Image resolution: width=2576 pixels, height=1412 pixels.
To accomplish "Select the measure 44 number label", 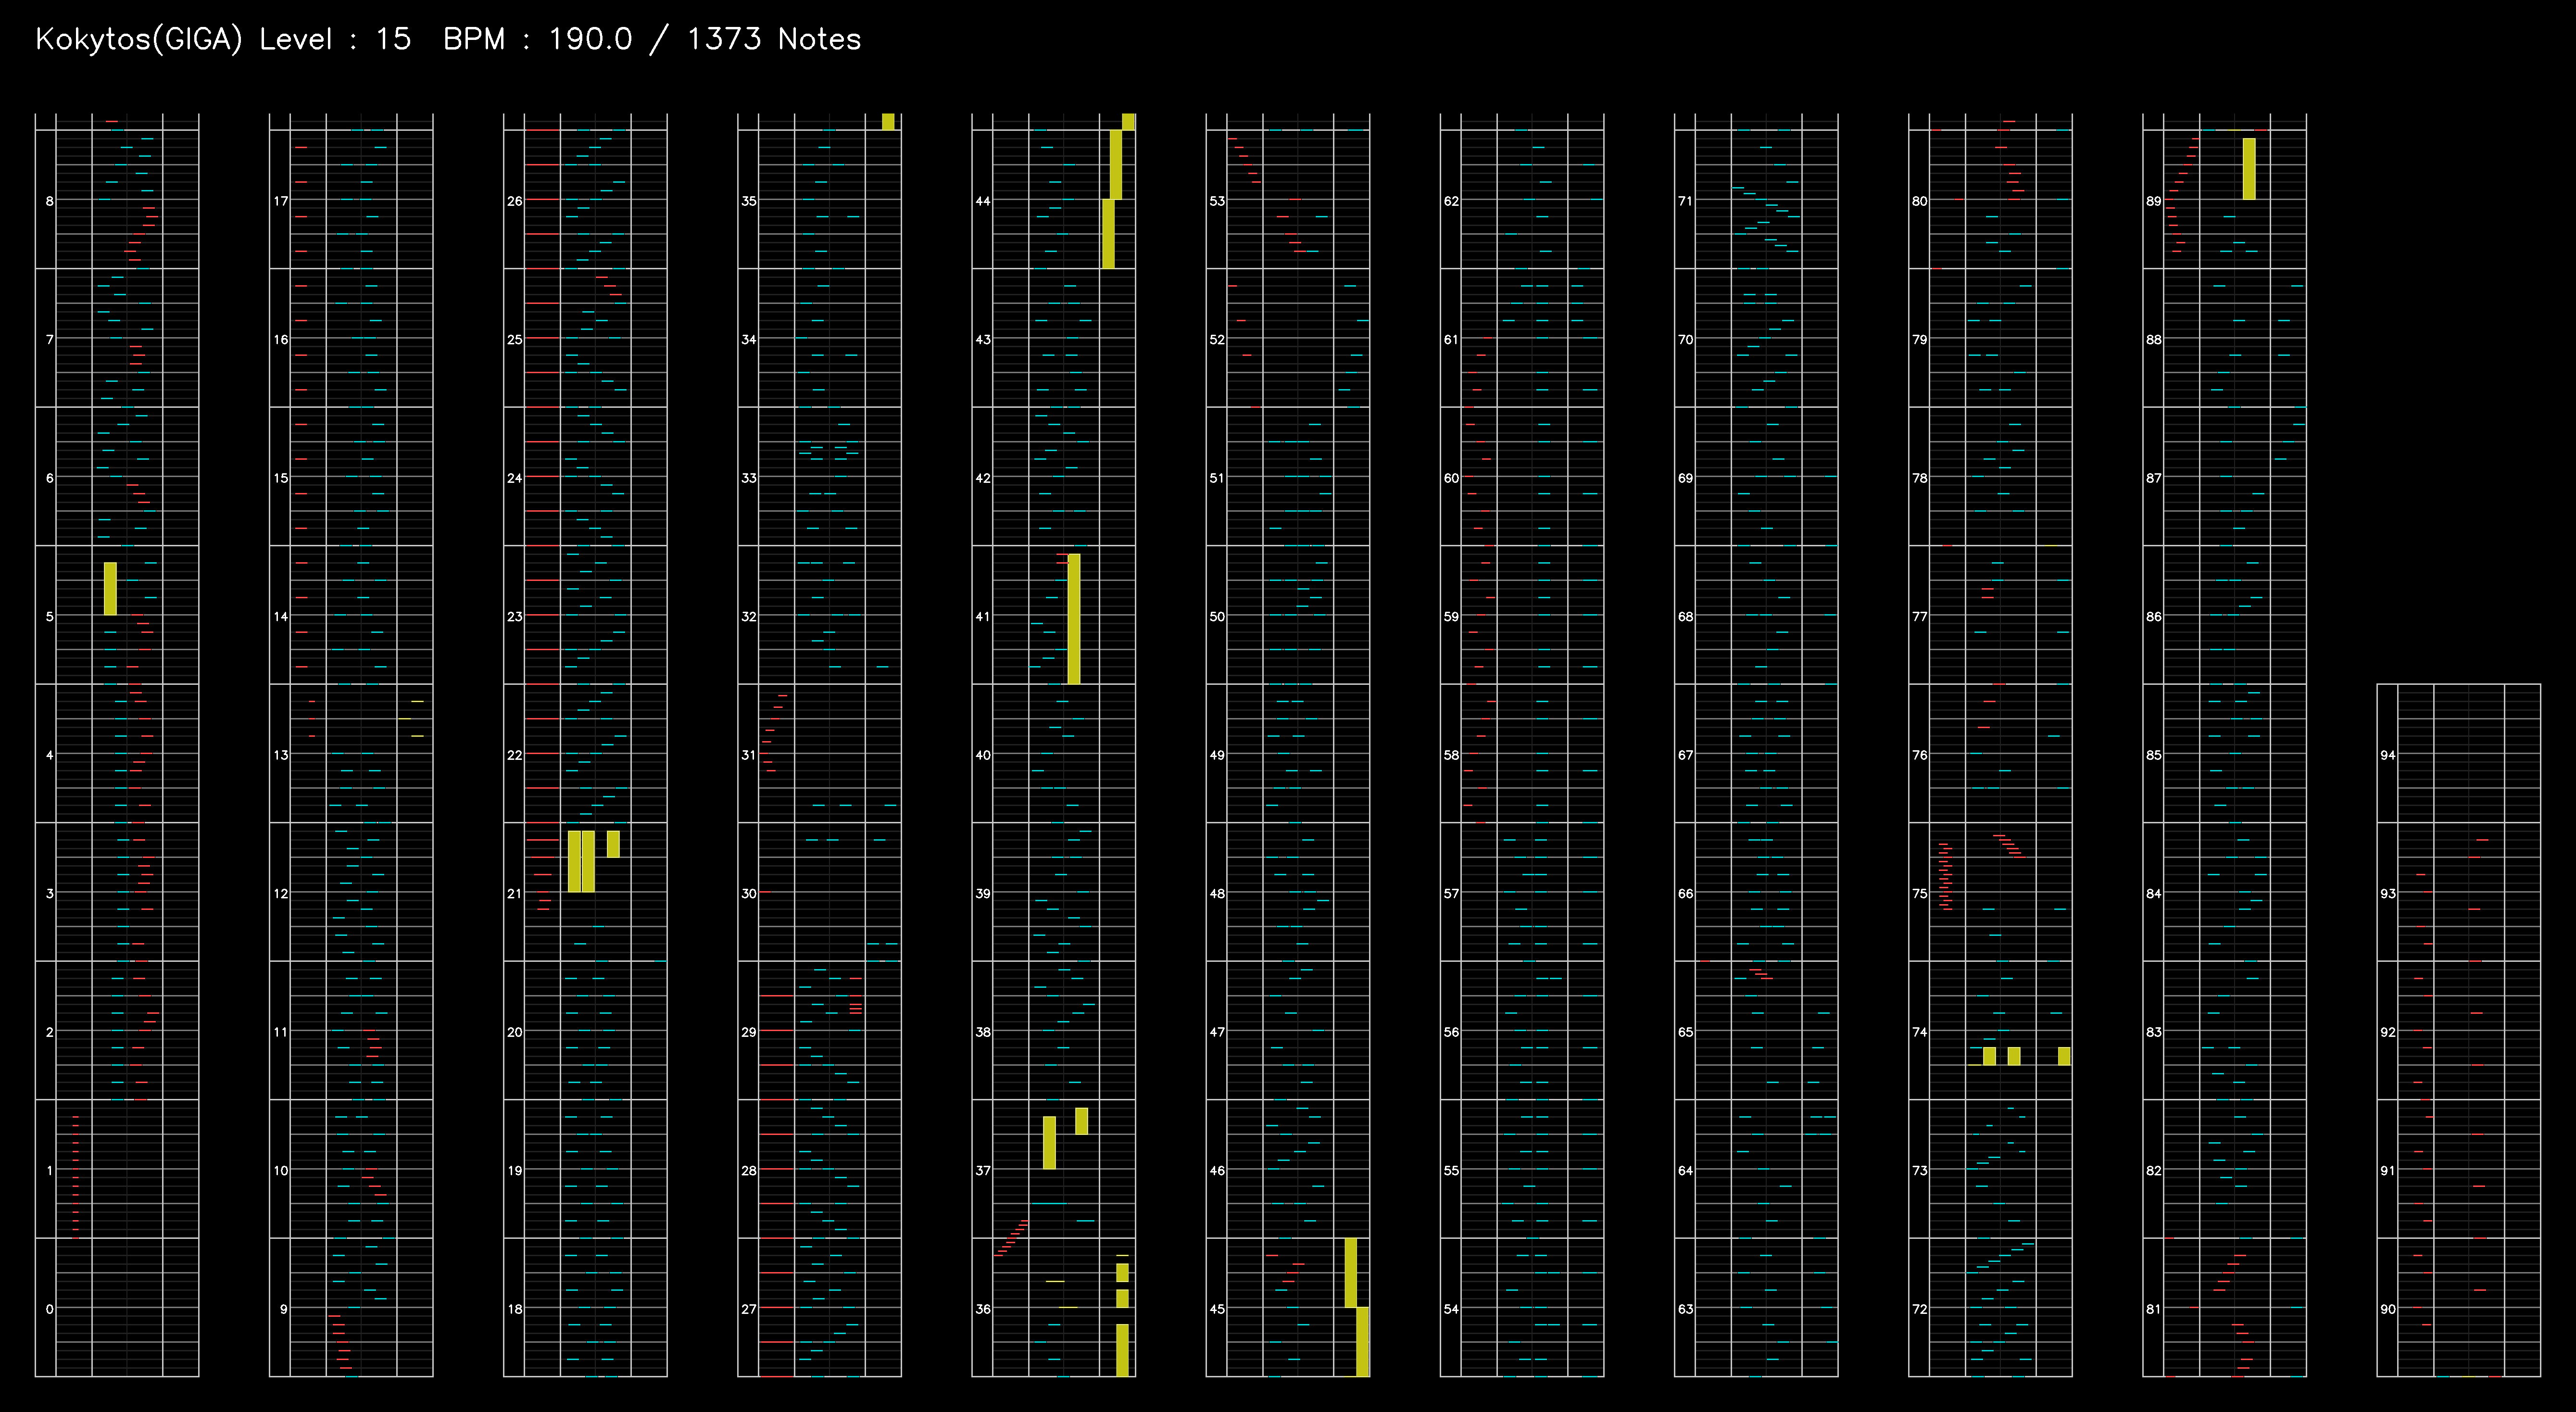I will (x=983, y=201).
